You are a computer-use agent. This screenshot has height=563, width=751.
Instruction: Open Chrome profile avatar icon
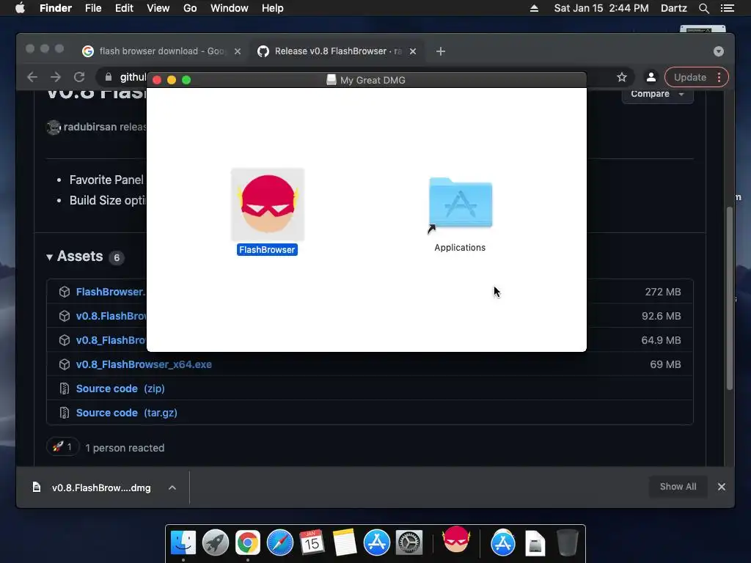tap(651, 77)
